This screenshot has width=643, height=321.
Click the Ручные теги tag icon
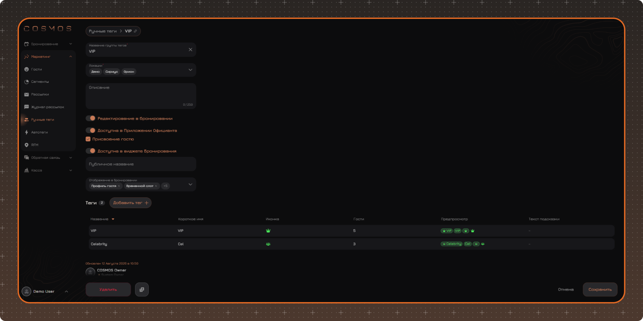click(x=26, y=120)
